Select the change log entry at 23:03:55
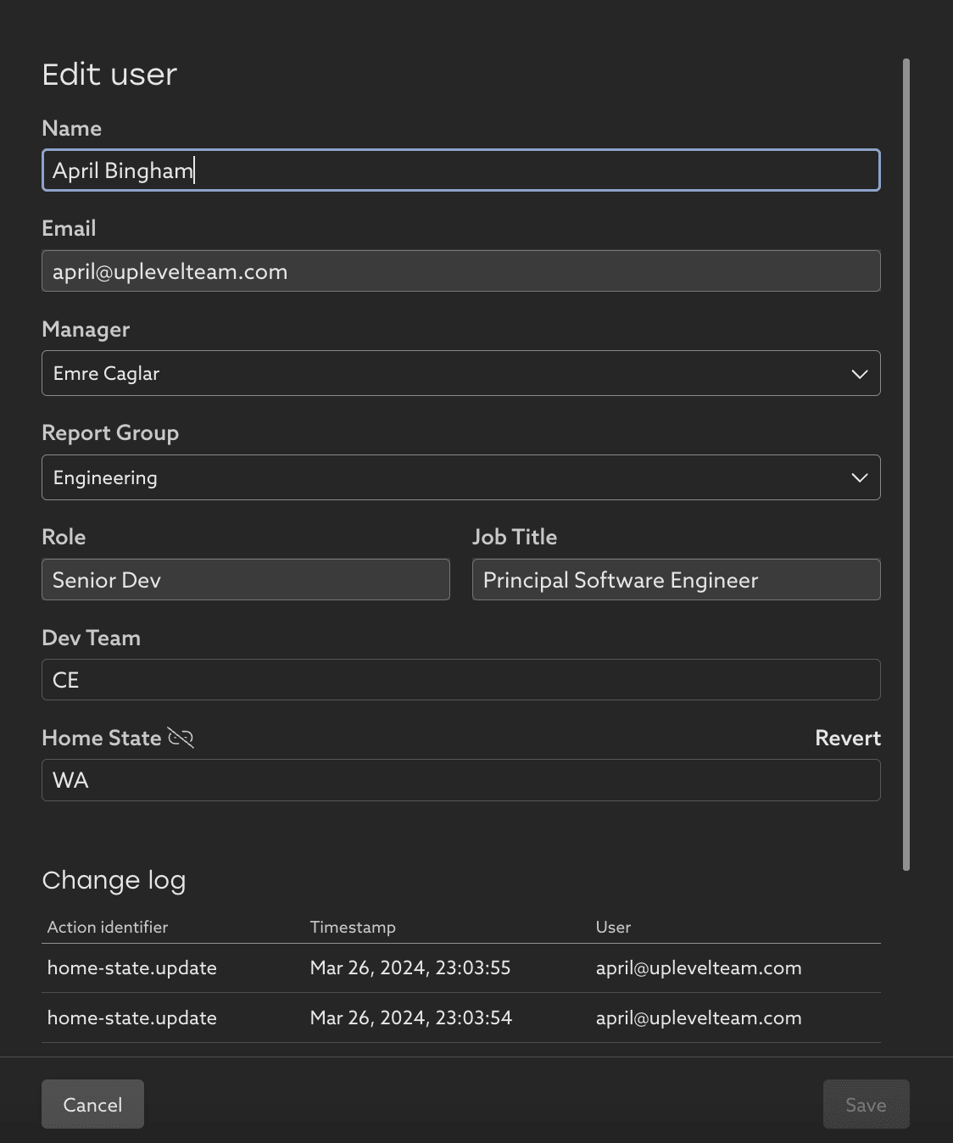 tap(410, 968)
